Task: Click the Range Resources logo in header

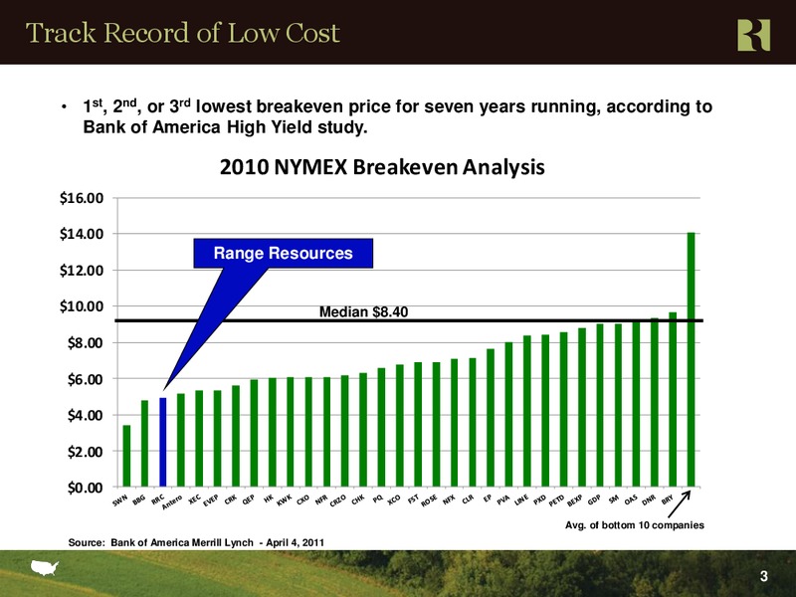Action: tap(754, 35)
